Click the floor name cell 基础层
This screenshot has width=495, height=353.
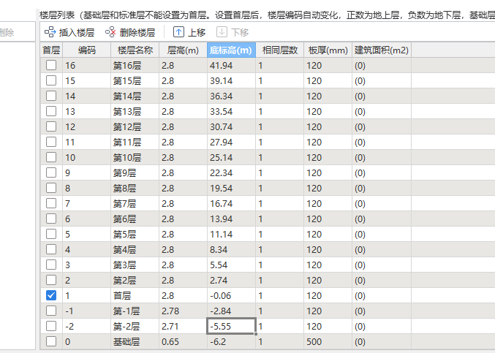tap(135, 341)
